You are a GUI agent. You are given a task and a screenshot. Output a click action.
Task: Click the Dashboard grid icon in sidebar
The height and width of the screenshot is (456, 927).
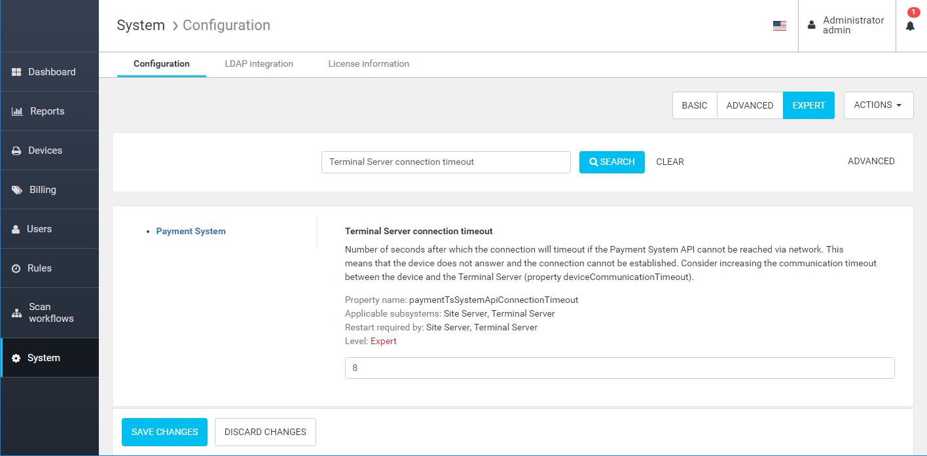(x=17, y=72)
